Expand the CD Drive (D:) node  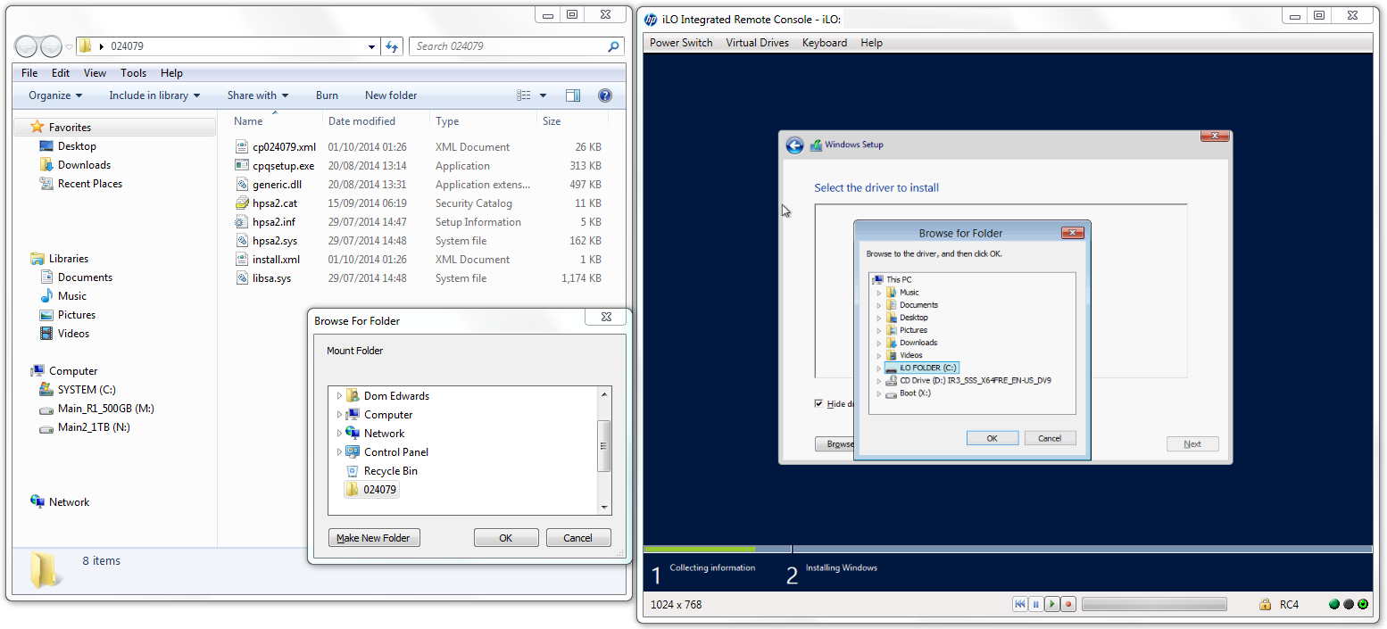pyautogui.click(x=878, y=381)
